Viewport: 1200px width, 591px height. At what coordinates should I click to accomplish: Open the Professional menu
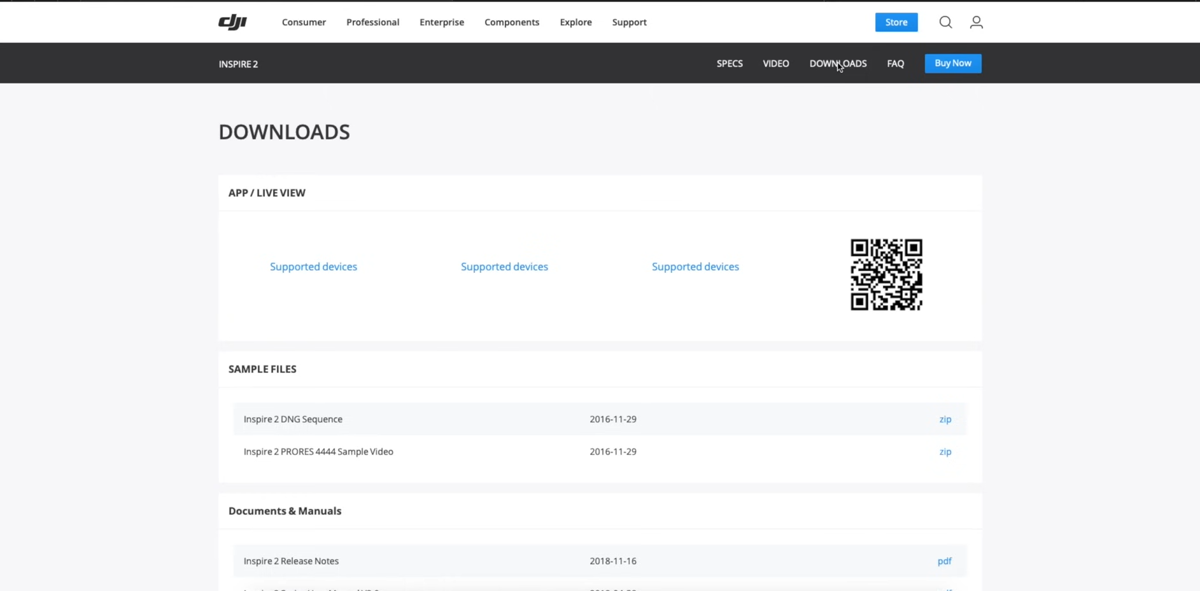click(x=372, y=22)
